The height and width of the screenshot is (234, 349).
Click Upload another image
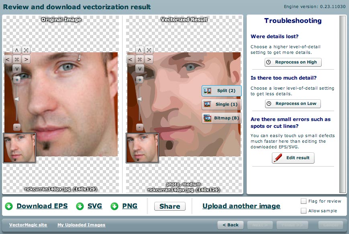point(241,206)
